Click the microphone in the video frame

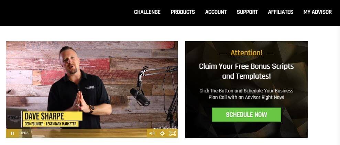140,97
